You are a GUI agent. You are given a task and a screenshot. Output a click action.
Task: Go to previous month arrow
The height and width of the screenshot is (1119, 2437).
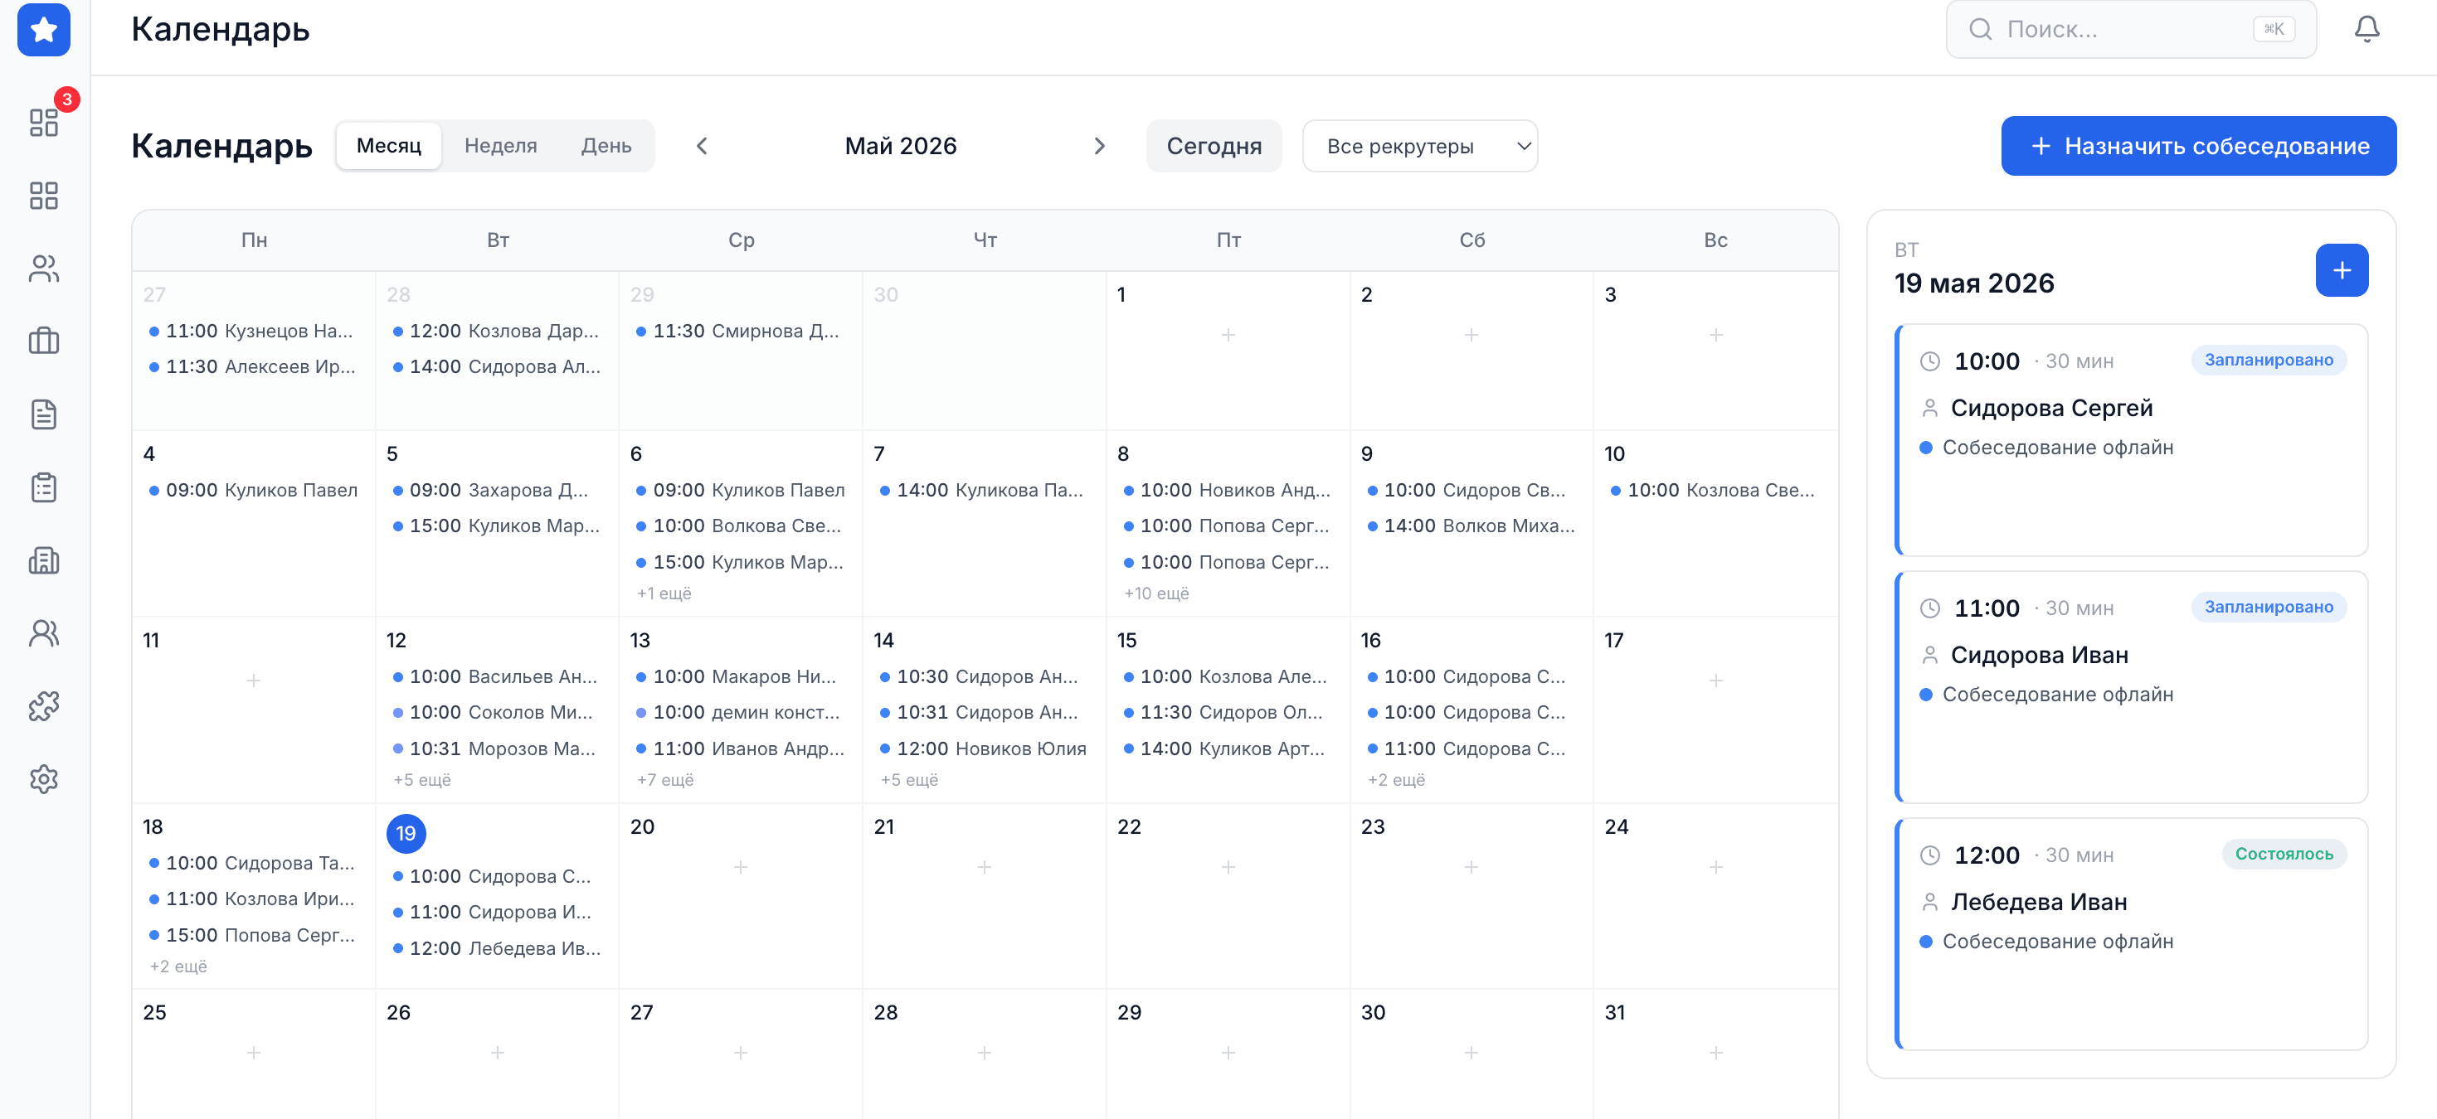click(702, 146)
